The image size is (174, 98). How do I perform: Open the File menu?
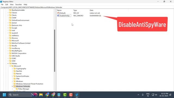(x=2, y=5)
